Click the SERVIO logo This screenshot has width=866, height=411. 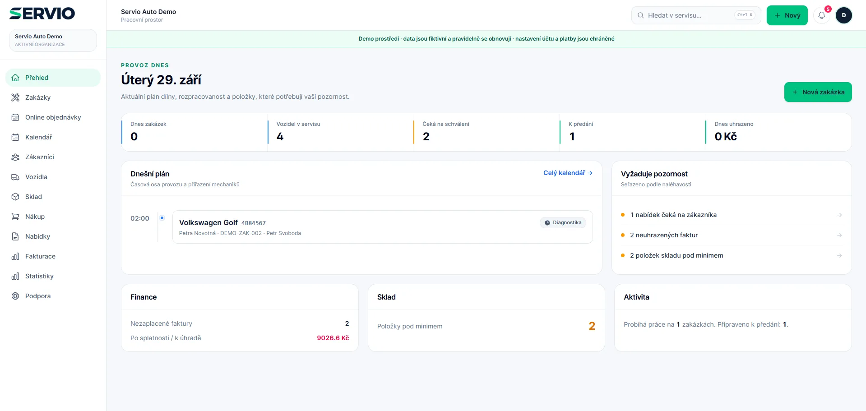[42, 14]
